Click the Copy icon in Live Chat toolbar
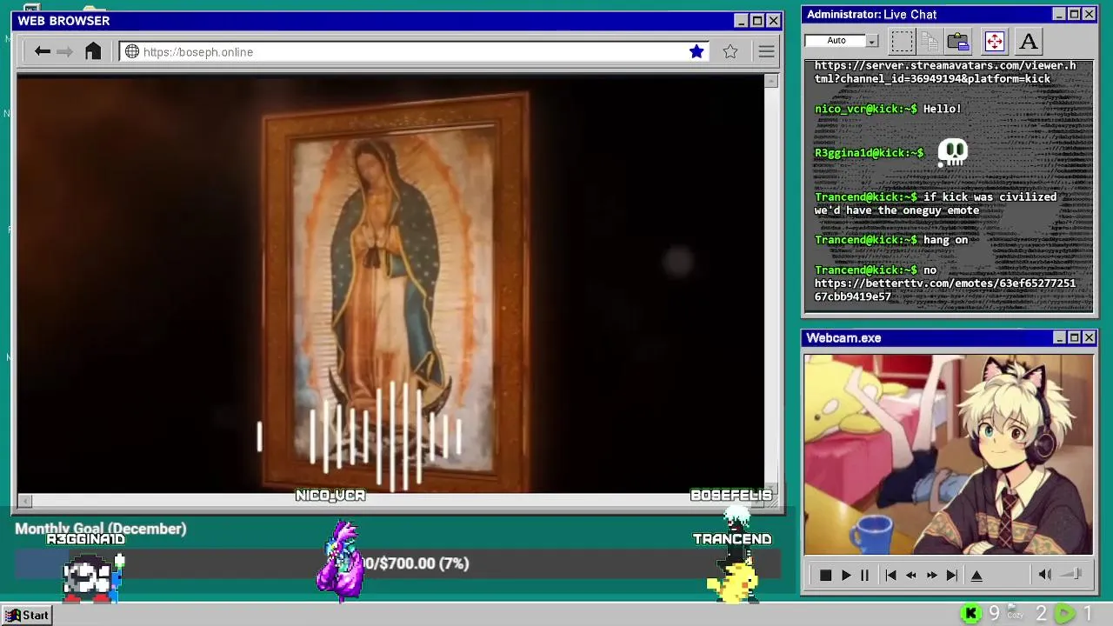The width and height of the screenshot is (1113, 626). [x=930, y=41]
